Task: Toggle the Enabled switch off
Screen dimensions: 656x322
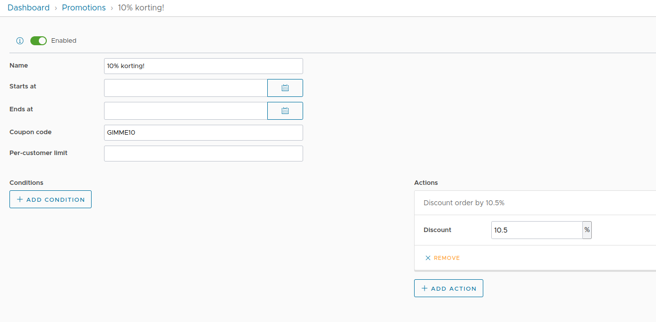Action: pyautogui.click(x=38, y=41)
